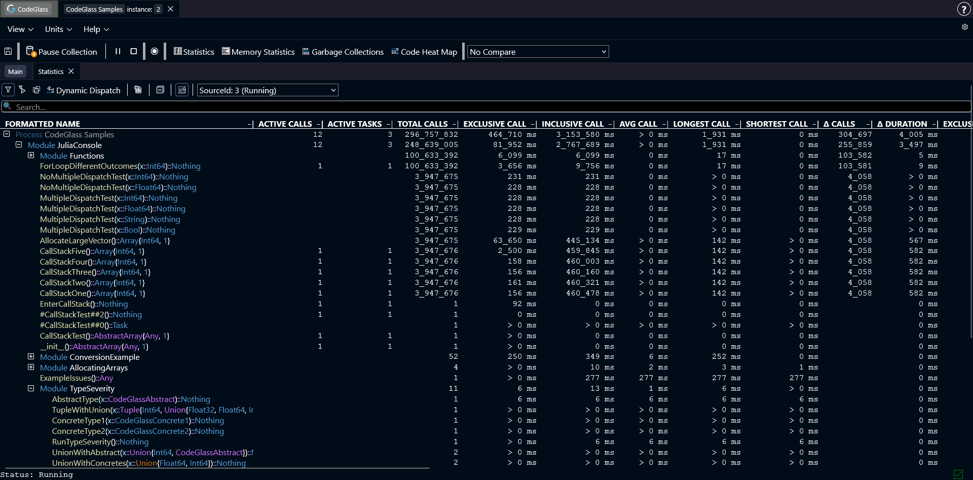Screen dimensions: 973x480
Task: Click the Pause Collection button
Action: pyautogui.click(x=61, y=52)
